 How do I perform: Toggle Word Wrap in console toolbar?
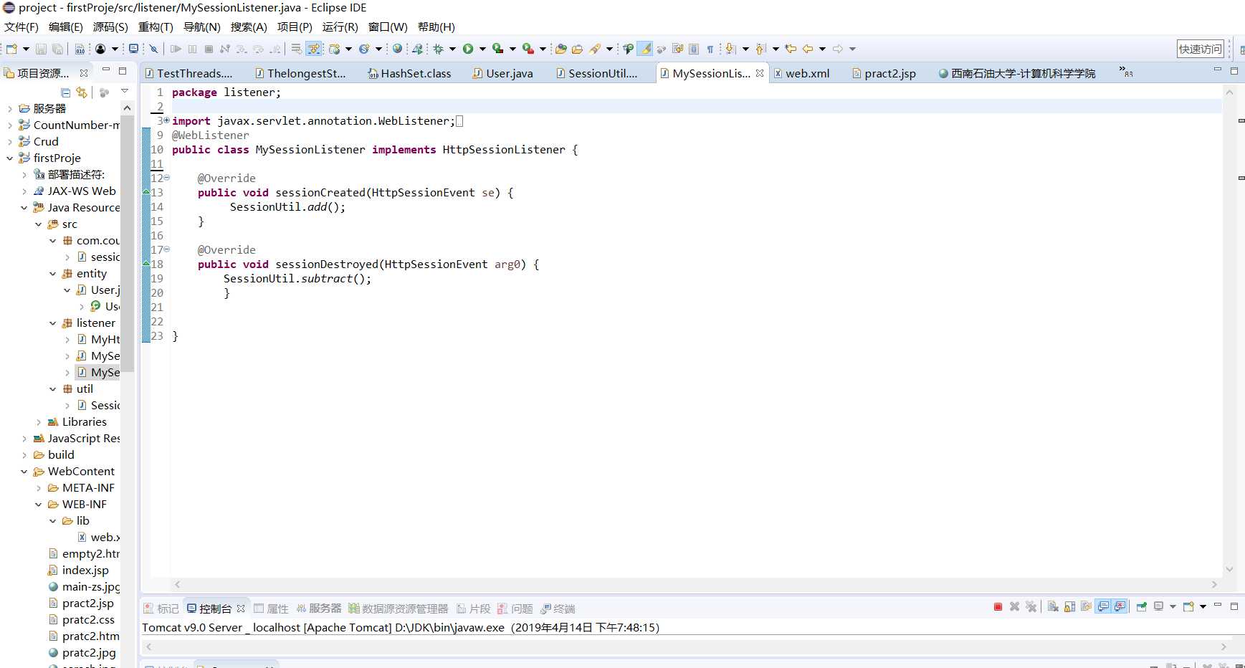pos(1086,606)
